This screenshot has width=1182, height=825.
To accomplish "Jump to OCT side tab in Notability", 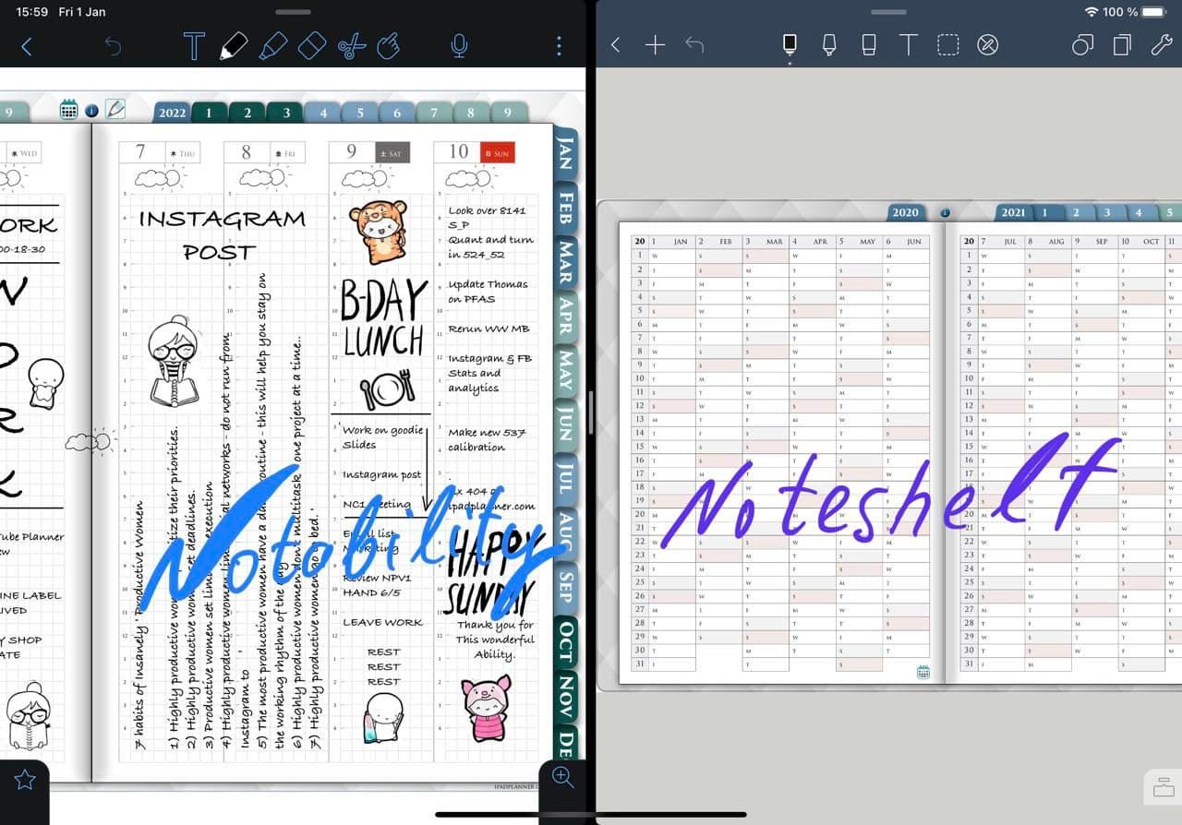I will click(565, 642).
